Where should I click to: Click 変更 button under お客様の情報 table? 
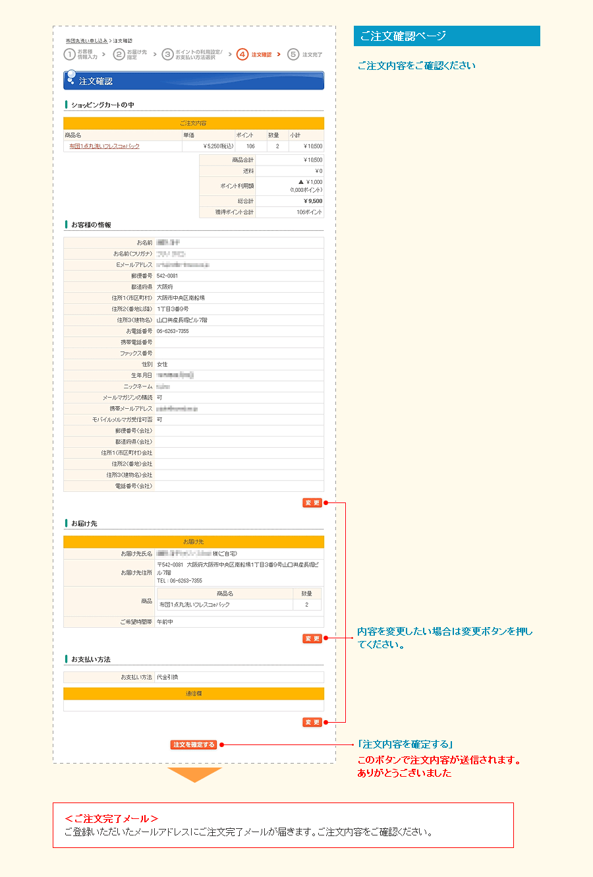[x=312, y=502]
